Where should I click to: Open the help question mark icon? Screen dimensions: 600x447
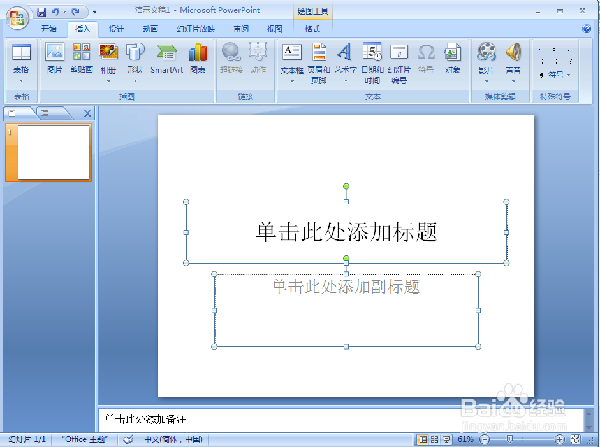pos(586,29)
